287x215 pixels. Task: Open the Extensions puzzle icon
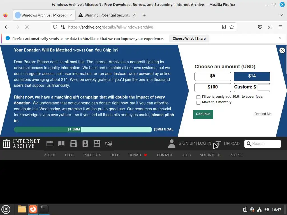270,27
